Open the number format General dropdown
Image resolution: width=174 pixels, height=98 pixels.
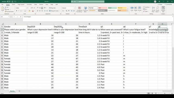74,8
